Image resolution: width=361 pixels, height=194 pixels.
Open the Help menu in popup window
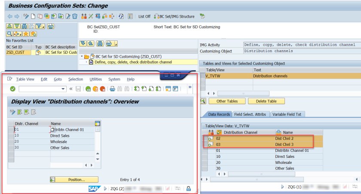131,79
